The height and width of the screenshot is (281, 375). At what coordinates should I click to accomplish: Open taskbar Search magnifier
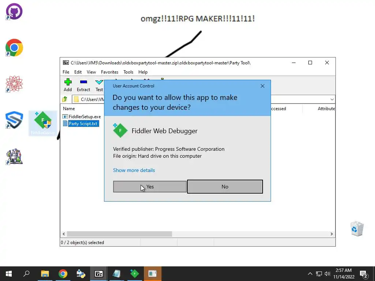26,274
